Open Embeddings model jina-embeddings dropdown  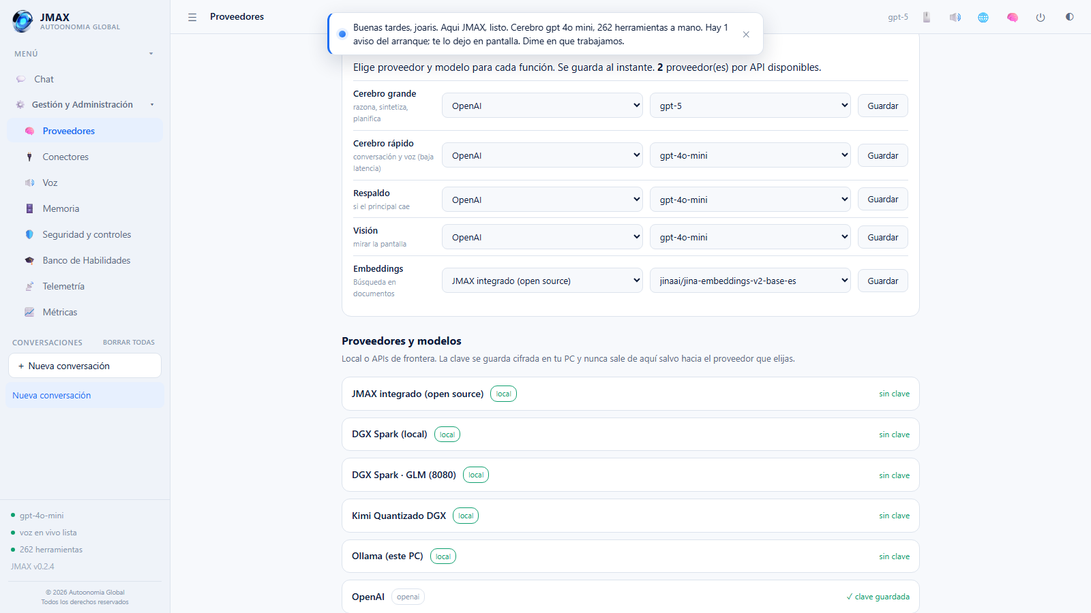click(x=750, y=281)
